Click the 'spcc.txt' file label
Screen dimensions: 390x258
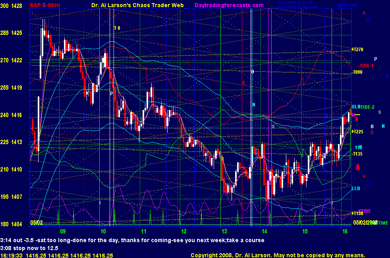click(347, 5)
